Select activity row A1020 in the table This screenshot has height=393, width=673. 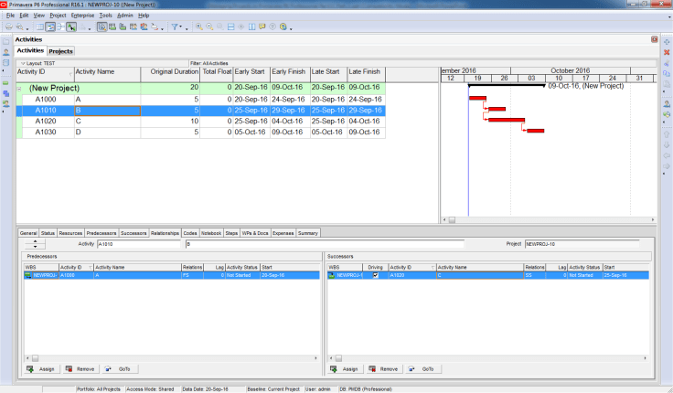[x=46, y=121]
